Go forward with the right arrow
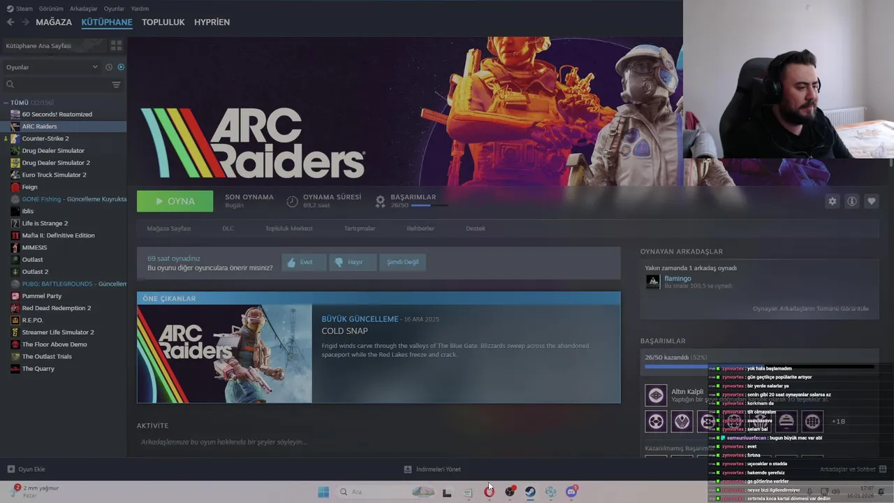894x503 pixels. pyautogui.click(x=25, y=22)
